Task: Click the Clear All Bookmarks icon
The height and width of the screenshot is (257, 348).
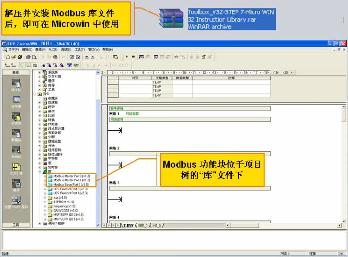Action: tap(61, 65)
